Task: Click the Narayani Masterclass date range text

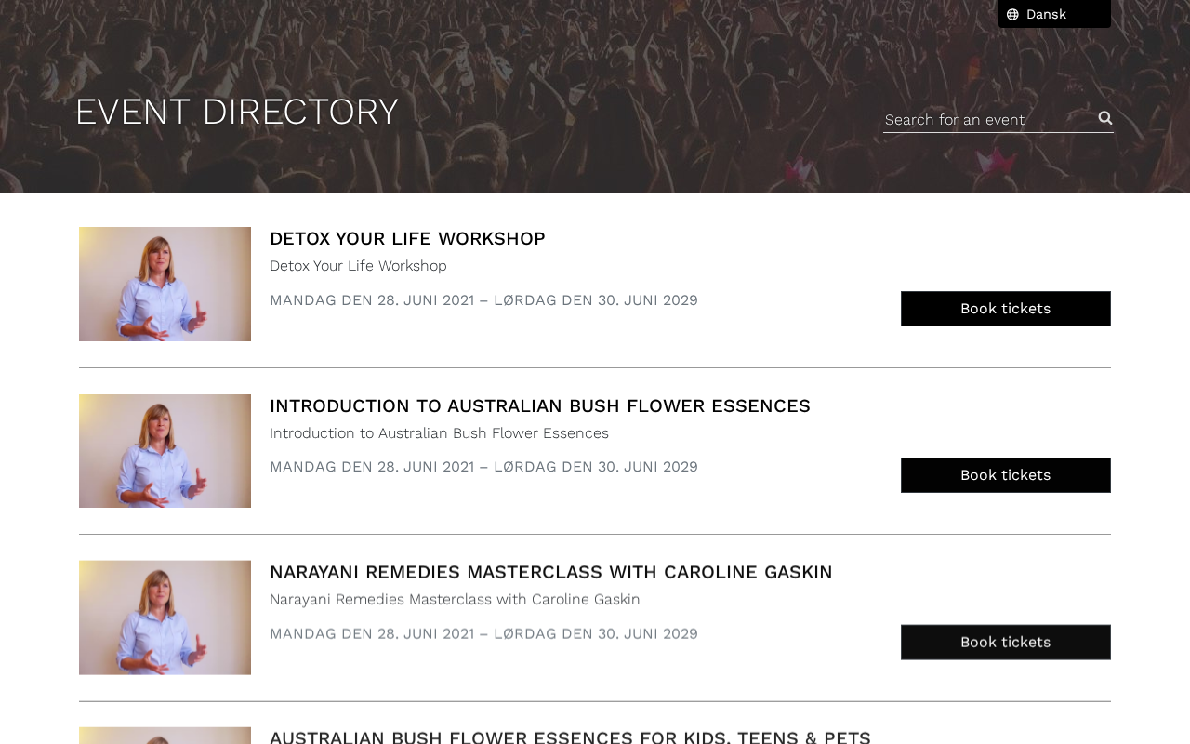Action: coord(483,634)
